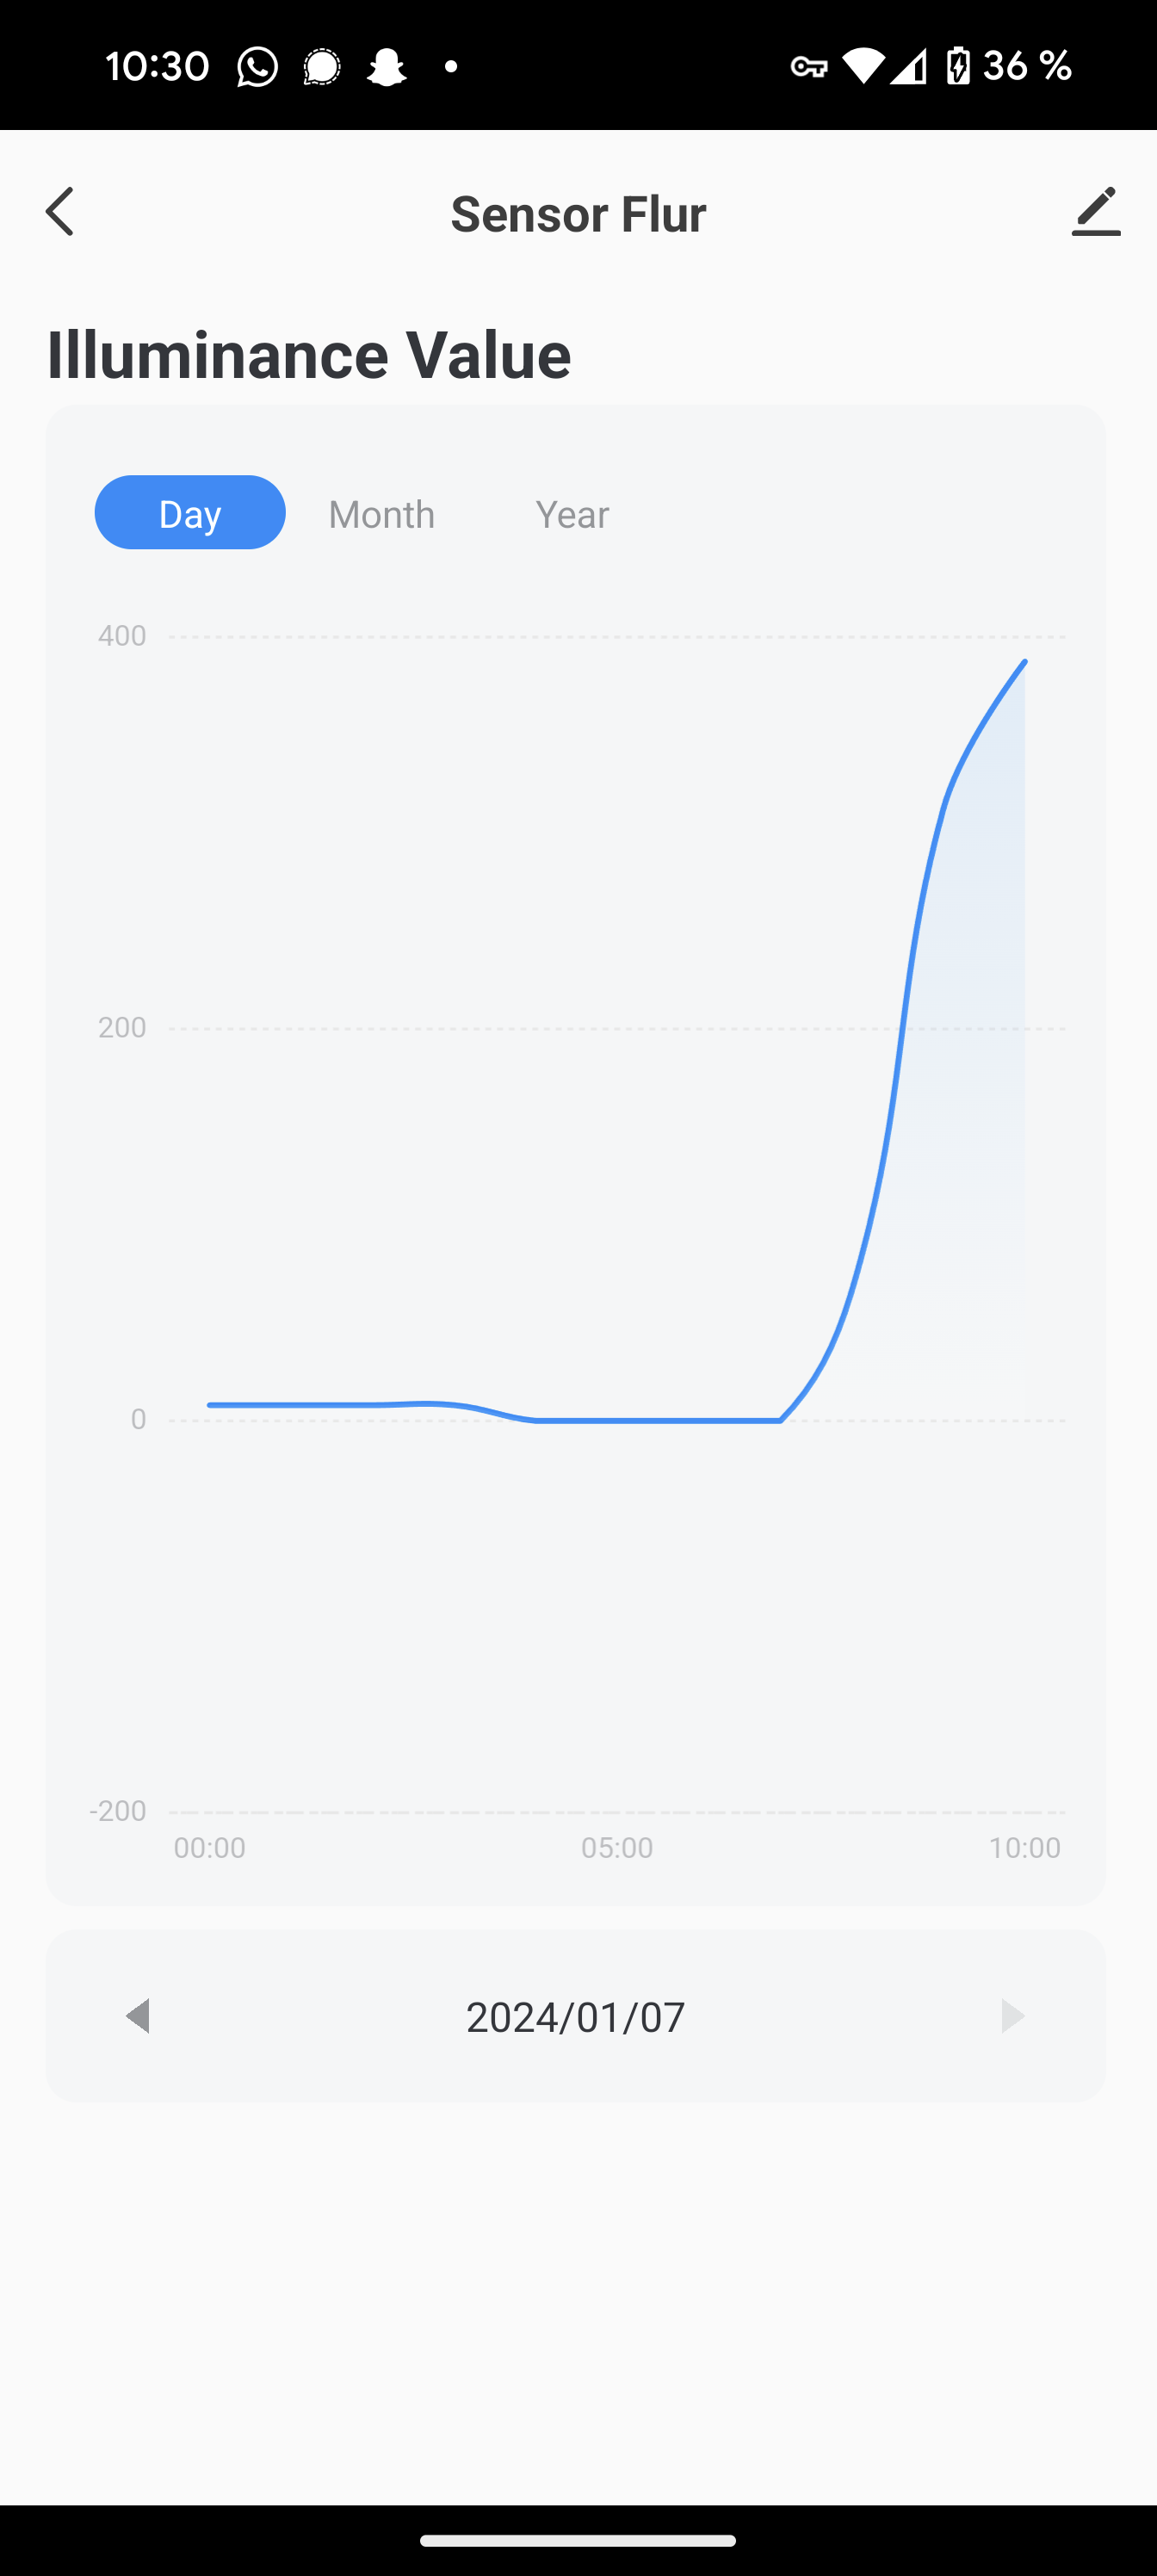Viewport: 1157px width, 2576px height.
Task: Select the Day tab
Action: [x=190, y=513]
